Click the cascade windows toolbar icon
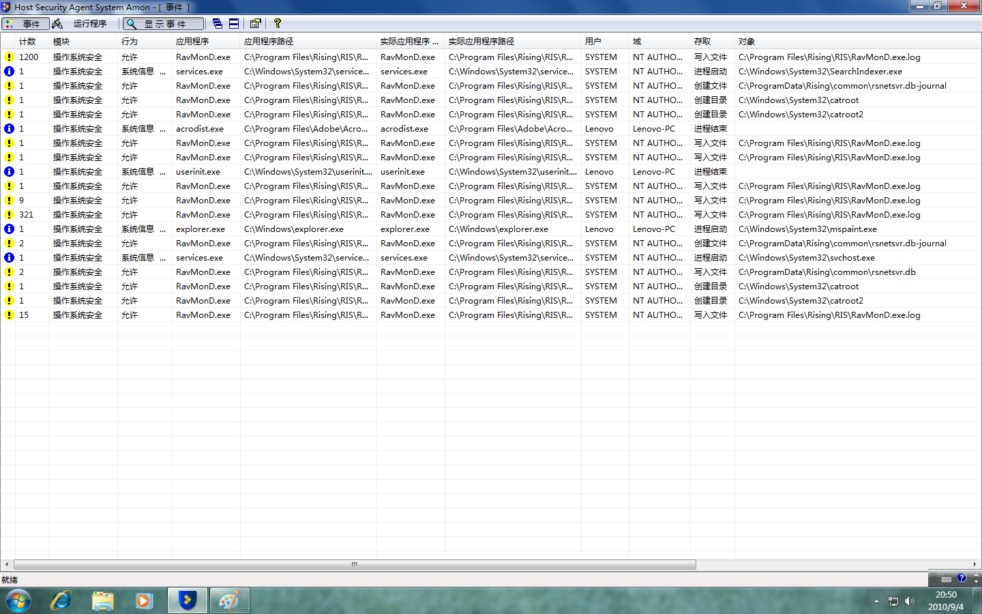This screenshot has height=614, width=982. click(x=218, y=24)
